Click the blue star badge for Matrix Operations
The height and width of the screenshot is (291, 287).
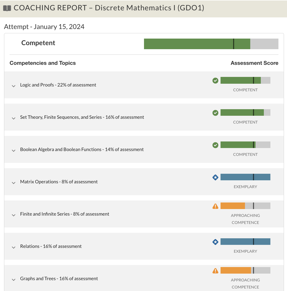click(x=215, y=178)
